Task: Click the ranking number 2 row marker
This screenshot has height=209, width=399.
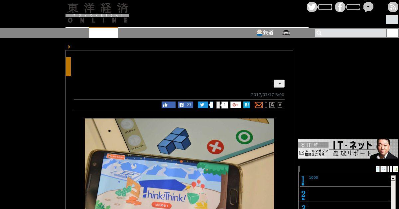Action: (x=303, y=195)
